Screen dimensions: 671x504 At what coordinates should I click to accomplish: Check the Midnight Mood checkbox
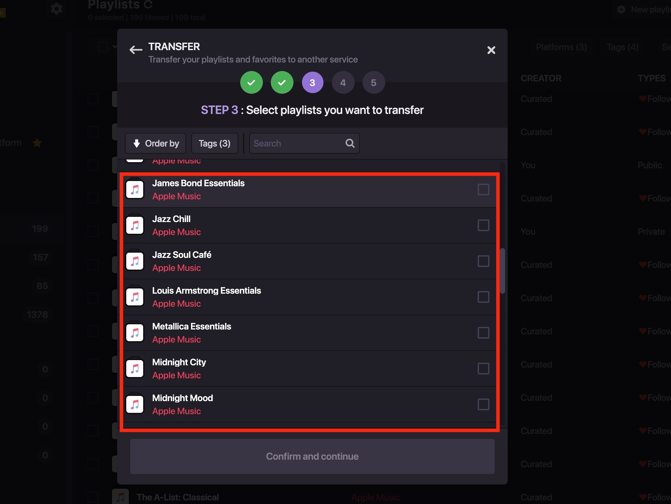point(483,404)
